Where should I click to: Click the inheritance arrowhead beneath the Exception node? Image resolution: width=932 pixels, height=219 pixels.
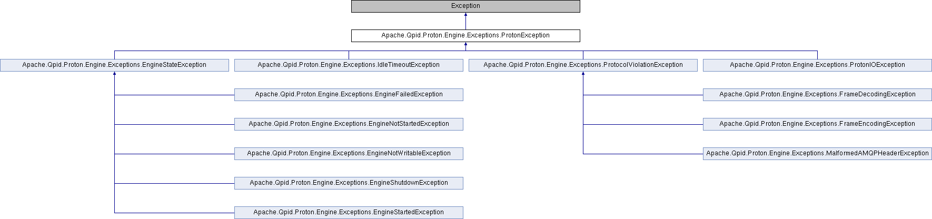point(465,15)
